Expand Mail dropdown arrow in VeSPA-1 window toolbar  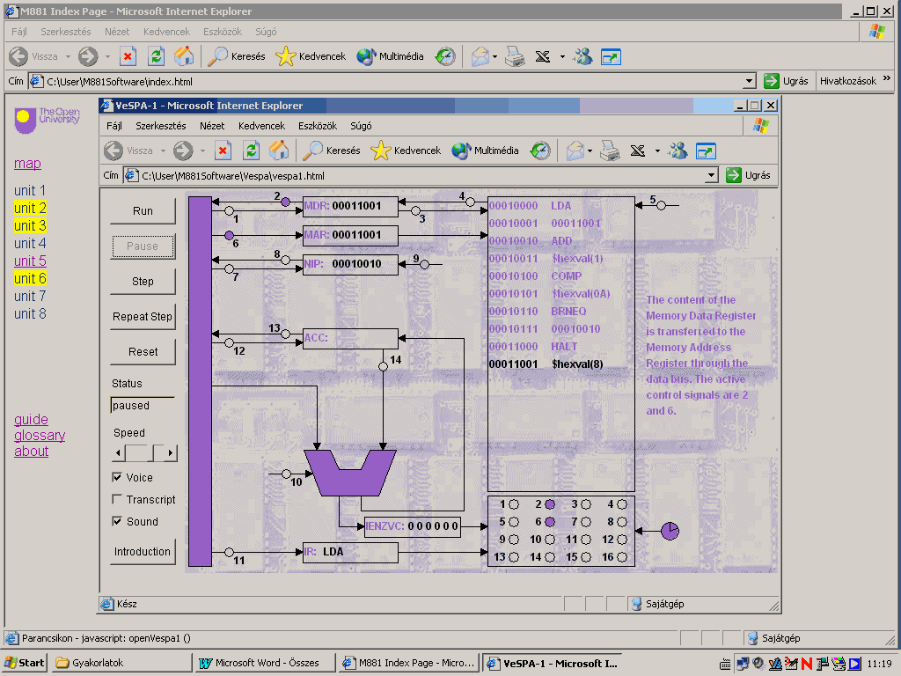[590, 151]
